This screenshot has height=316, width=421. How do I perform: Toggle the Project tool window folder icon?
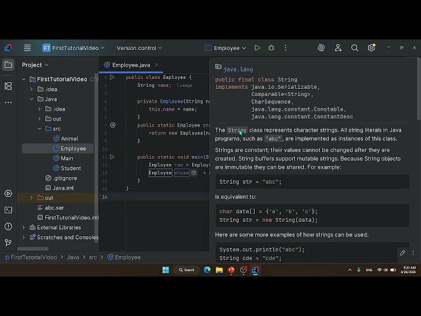pyautogui.click(x=8, y=65)
